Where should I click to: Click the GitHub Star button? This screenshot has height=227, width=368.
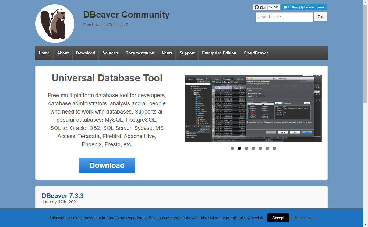coord(260,7)
